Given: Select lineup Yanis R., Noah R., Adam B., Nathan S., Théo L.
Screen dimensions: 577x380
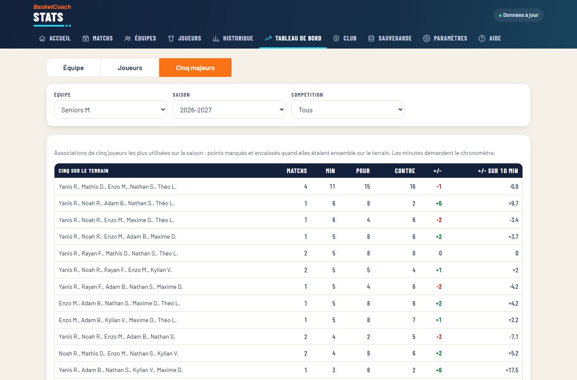Looking at the screenshot, I should click(x=288, y=203).
